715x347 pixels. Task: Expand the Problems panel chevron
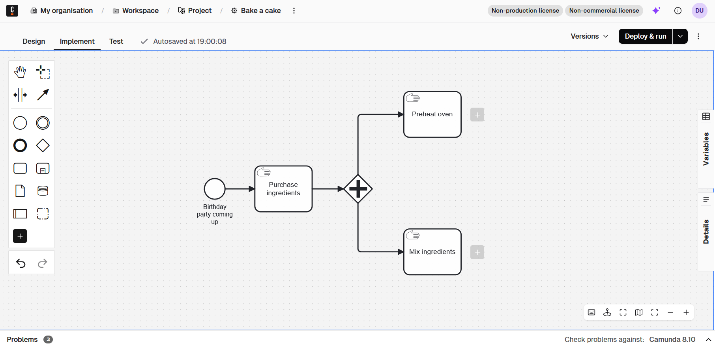point(708,340)
